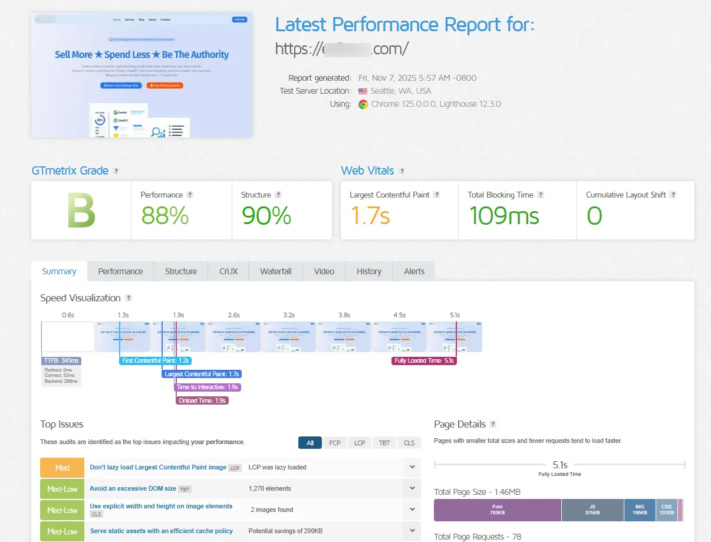This screenshot has width=711, height=542.
Task: Filter top issues by TBT
Action: tap(384, 443)
